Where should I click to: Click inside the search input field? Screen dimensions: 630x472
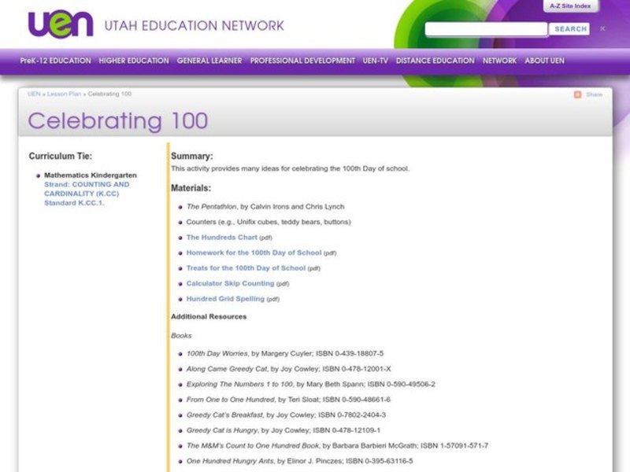[x=484, y=30]
